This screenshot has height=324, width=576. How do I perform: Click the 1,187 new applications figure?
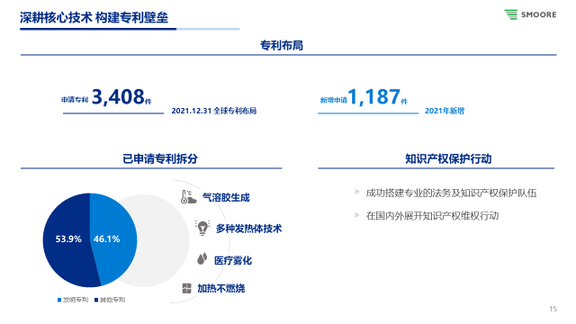(x=374, y=97)
